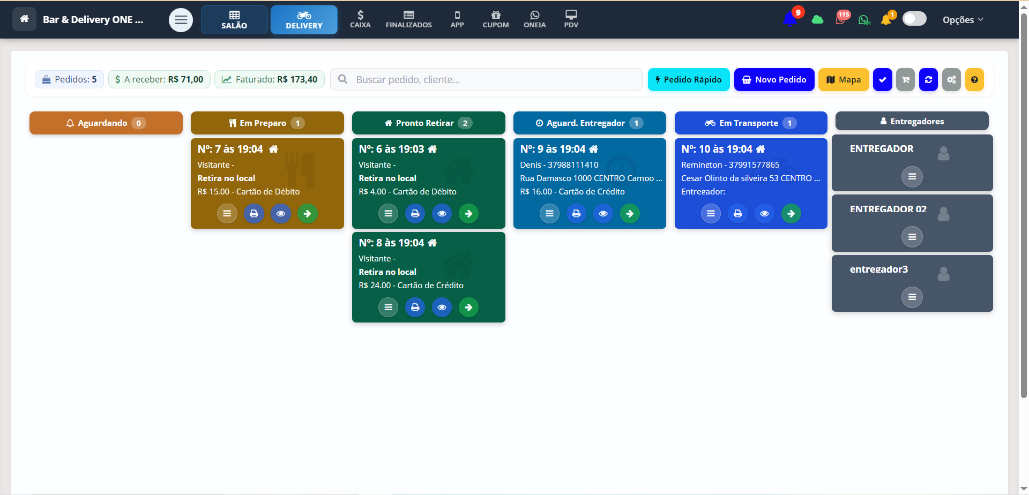Open the hamburger menu beside the store name
Image resolution: width=1029 pixels, height=495 pixels.
pos(181,20)
